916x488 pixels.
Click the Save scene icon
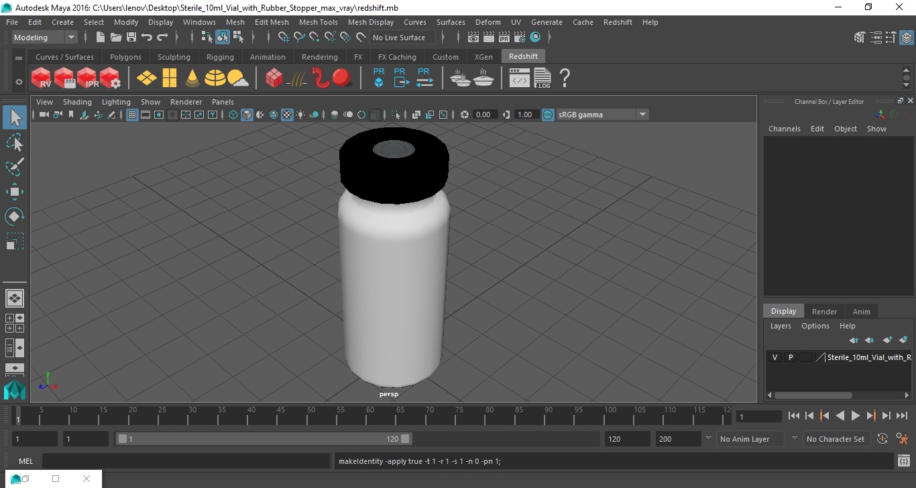pyautogui.click(x=131, y=38)
